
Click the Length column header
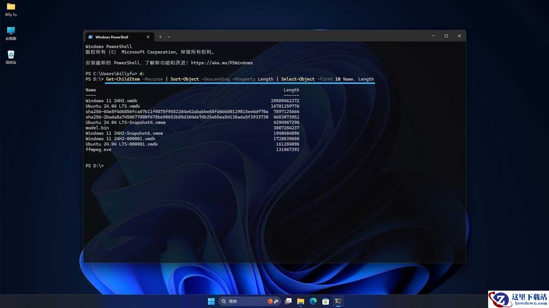pos(291,90)
